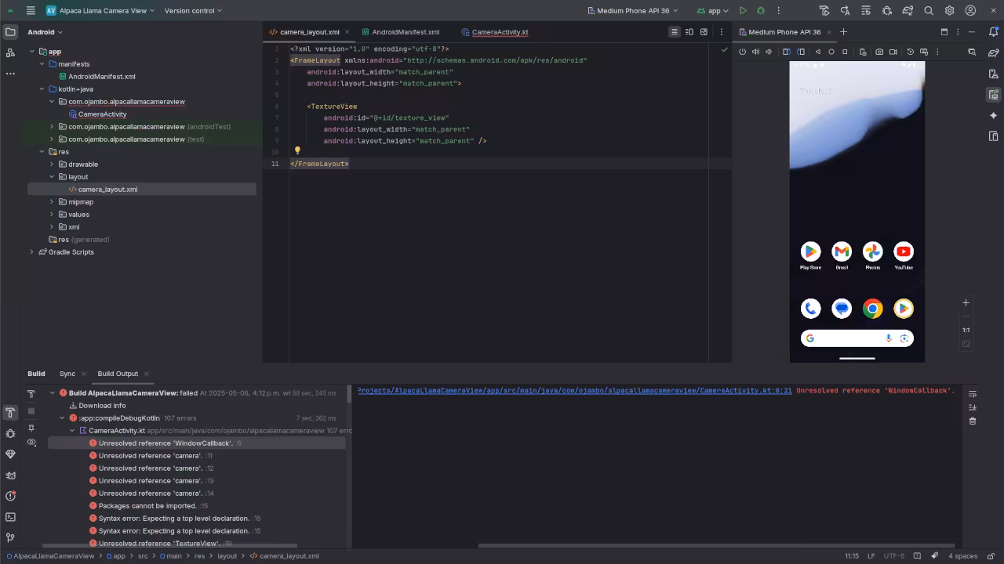1004x564 pixels.
Task: Run the app with the green play button
Action: pyautogui.click(x=743, y=11)
